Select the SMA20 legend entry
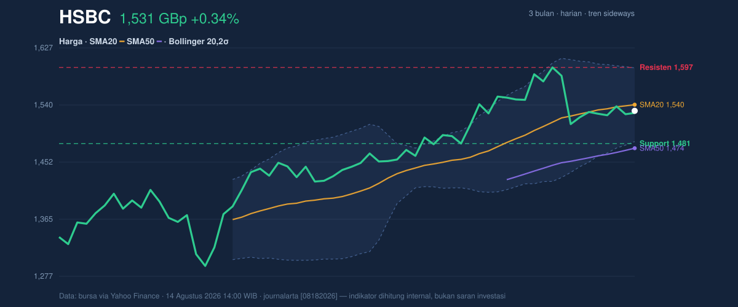This screenshot has height=307, width=738. (103, 42)
